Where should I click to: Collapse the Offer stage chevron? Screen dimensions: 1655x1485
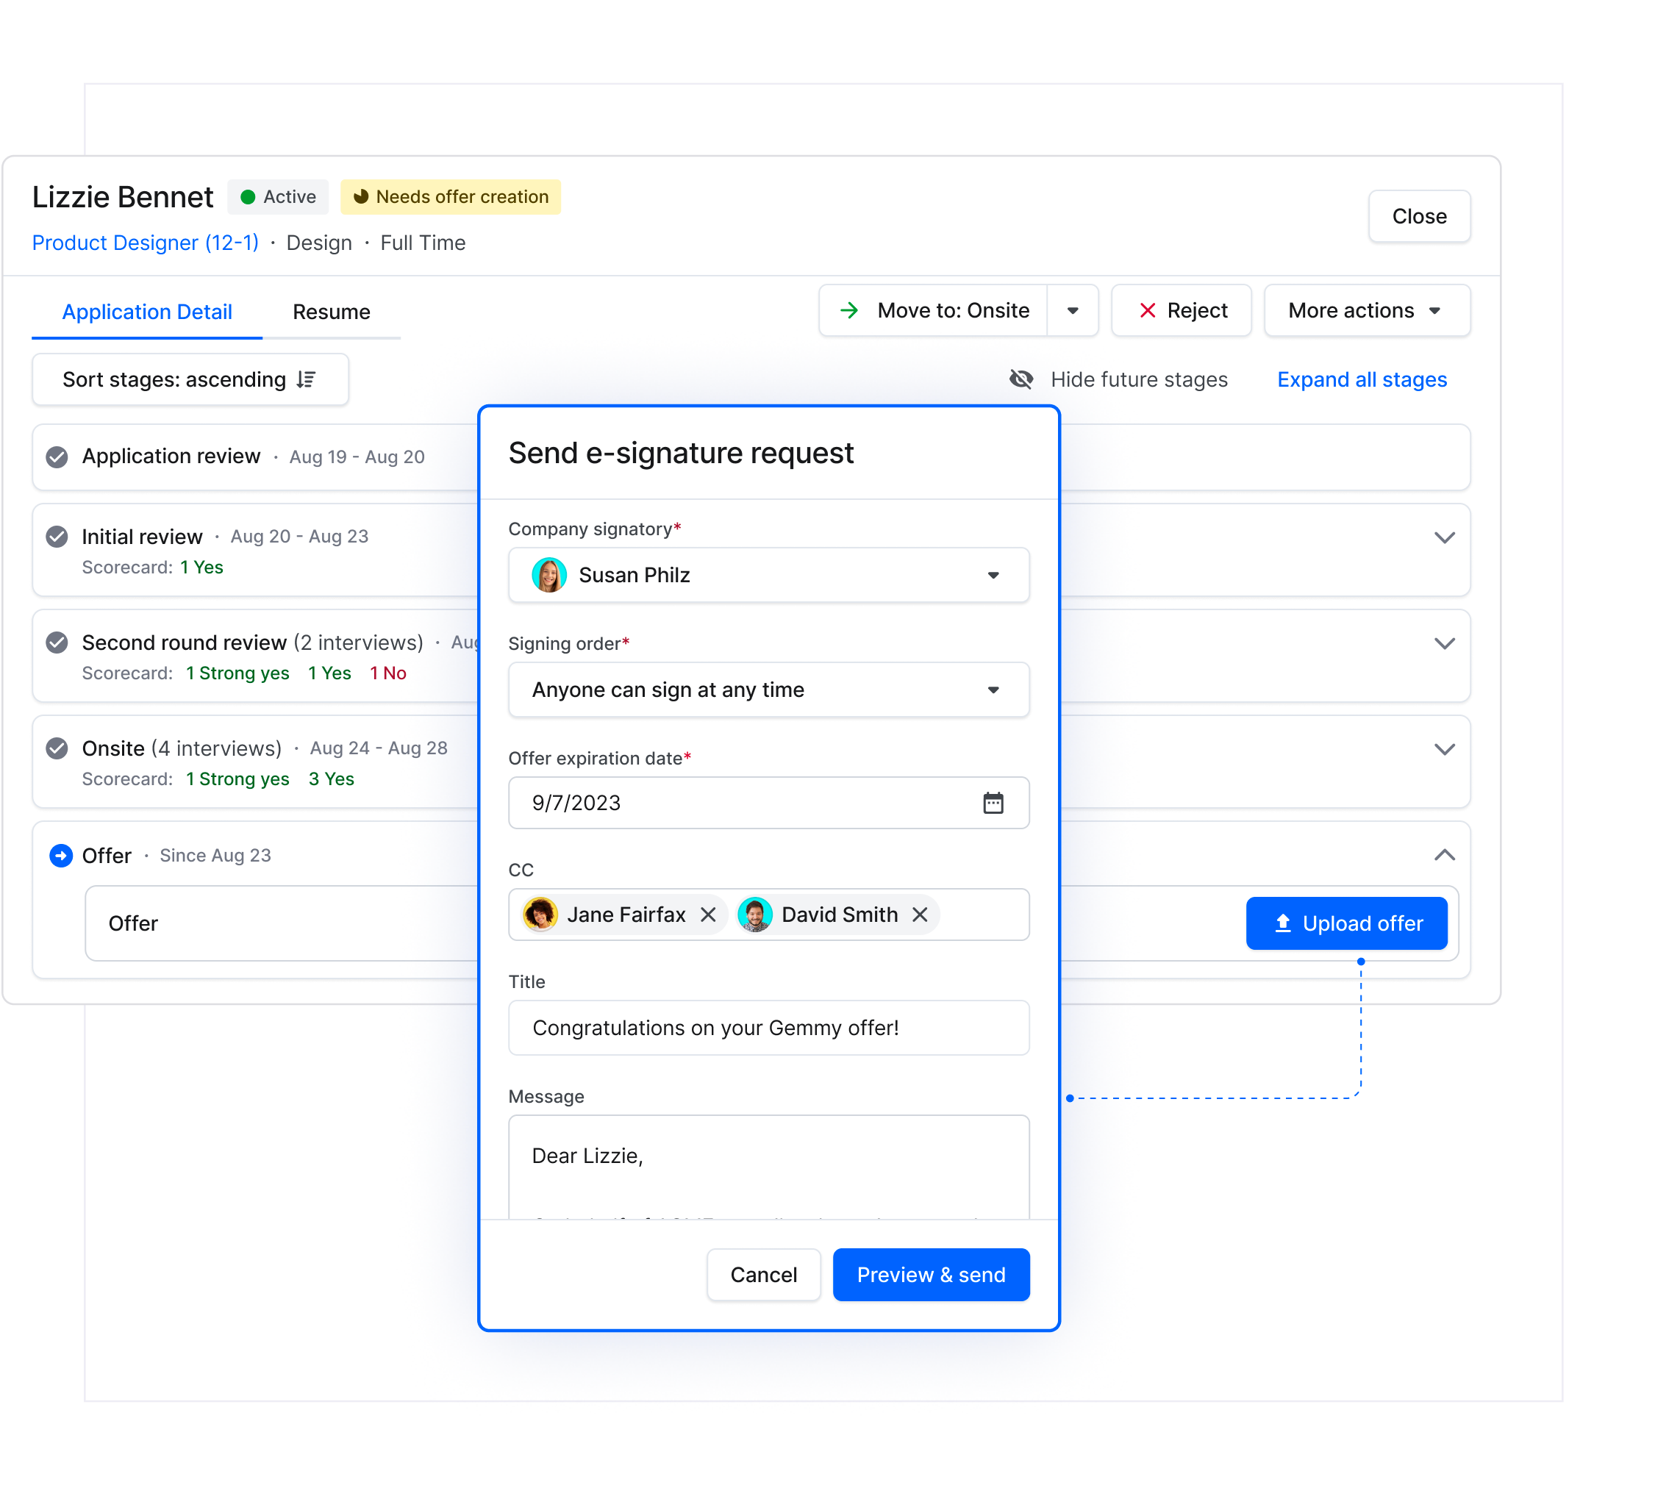[1444, 855]
